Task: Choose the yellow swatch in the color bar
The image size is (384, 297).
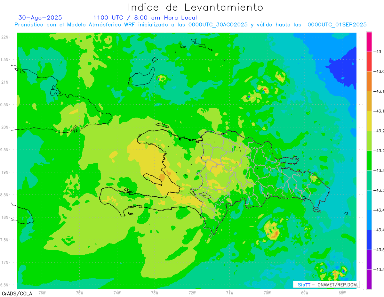Action: pyautogui.click(x=369, y=121)
